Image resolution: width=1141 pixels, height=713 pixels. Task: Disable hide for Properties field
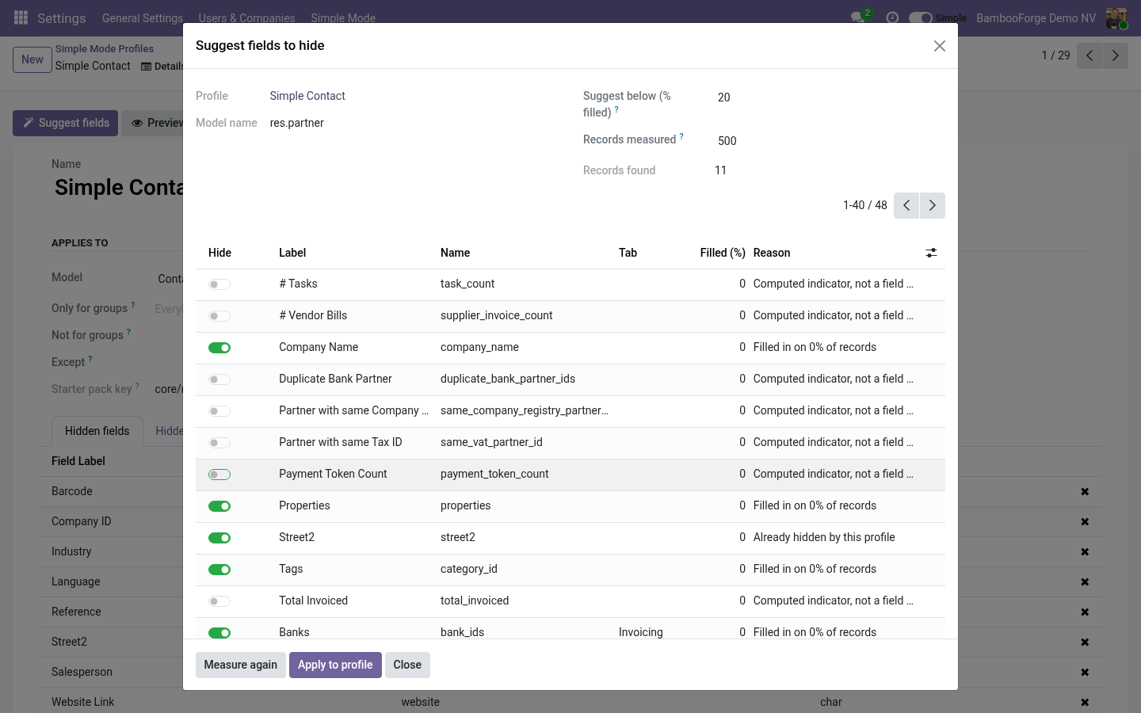[219, 506]
